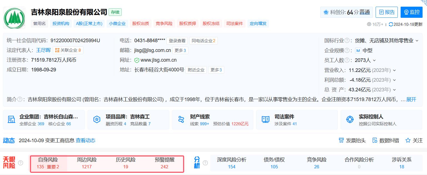
Task: Click the company logo with green trees
Action: 14,18
